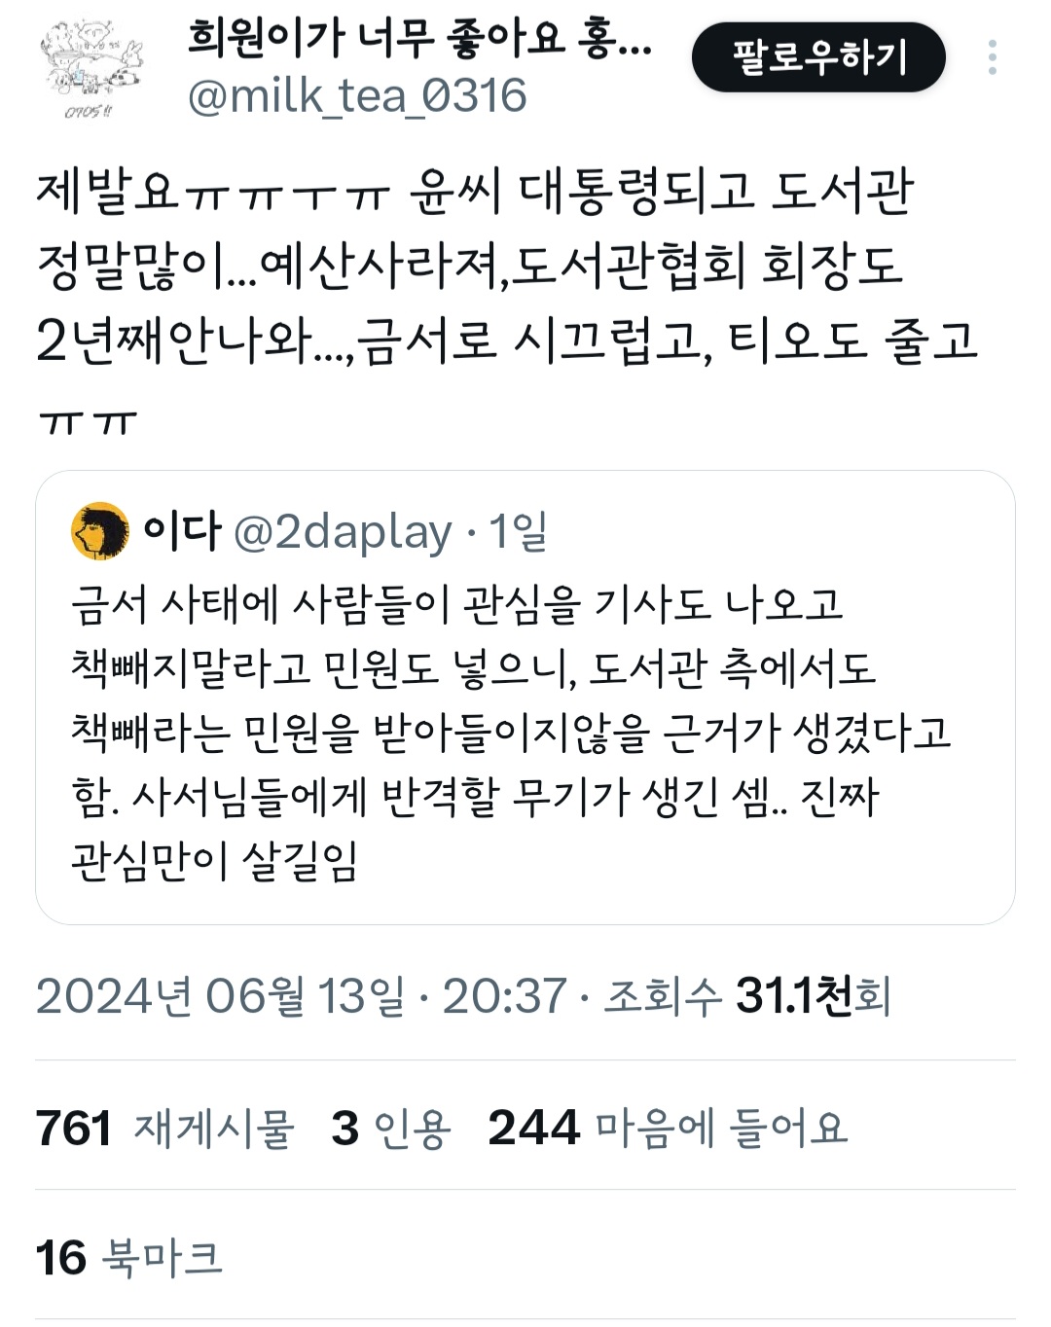Open the quoted user 이다's avatar
1051x1327 pixels.
coord(100,531)
